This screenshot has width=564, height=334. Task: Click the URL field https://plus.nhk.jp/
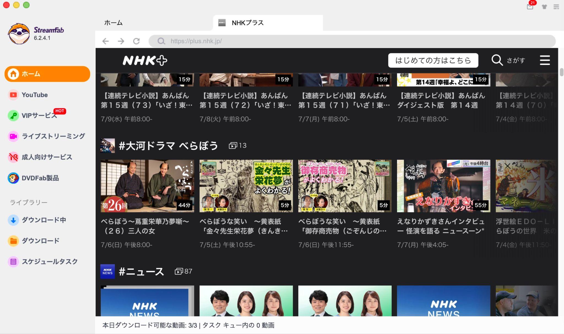point(352,41)
